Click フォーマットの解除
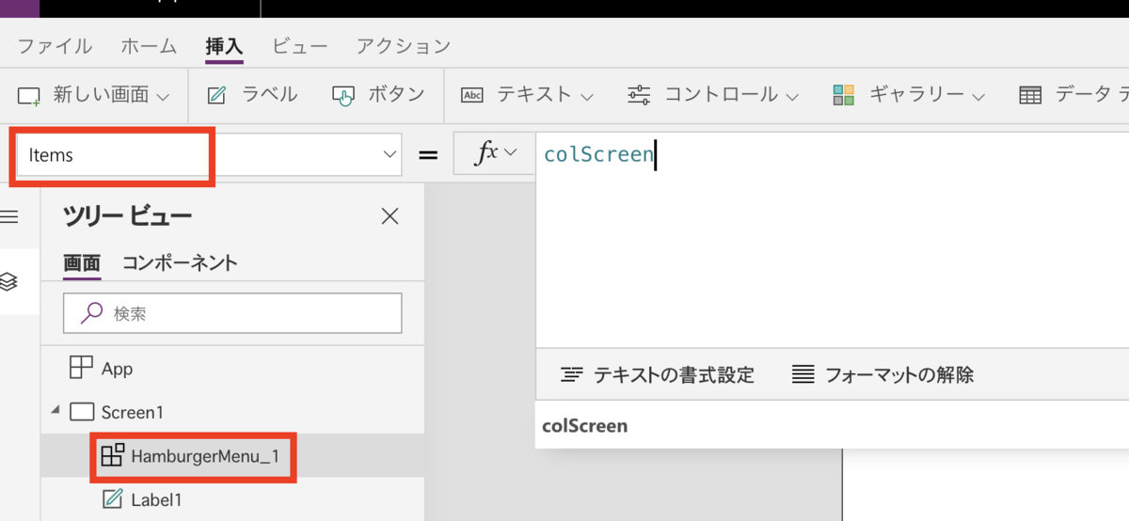The width and height of the screenshot is (1129, 521). [883, 375]
